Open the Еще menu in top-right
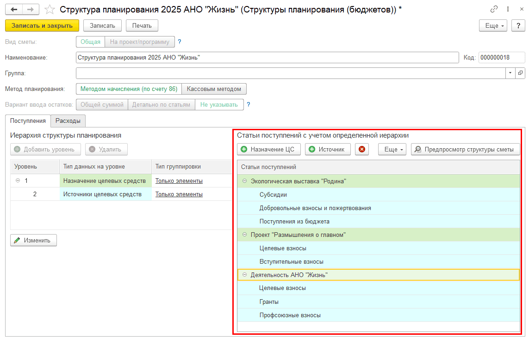529x338 pixels. [x=495, y=25]
